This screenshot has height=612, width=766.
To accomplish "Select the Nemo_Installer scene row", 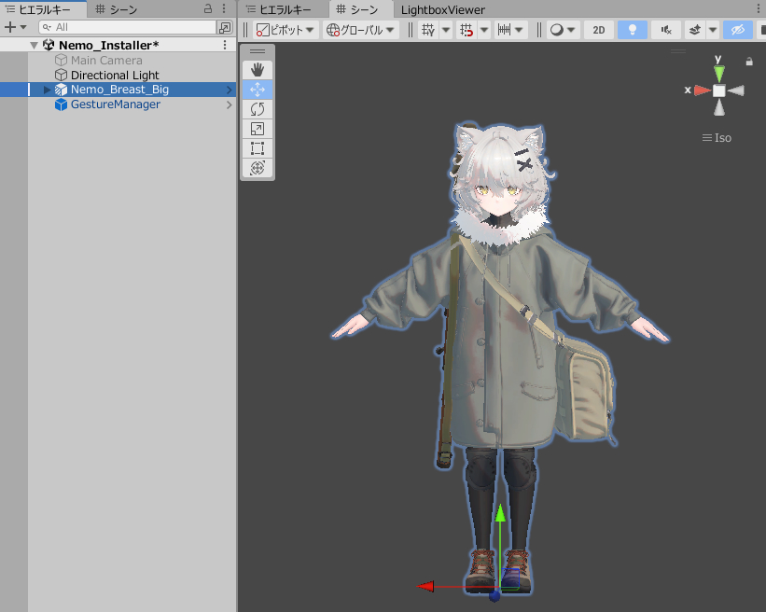I will point(118,45).
